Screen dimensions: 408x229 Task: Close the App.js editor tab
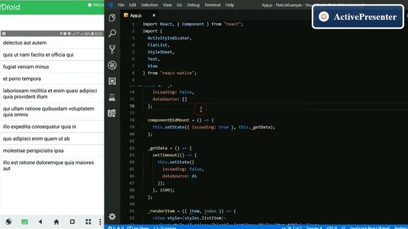[154, 15]
